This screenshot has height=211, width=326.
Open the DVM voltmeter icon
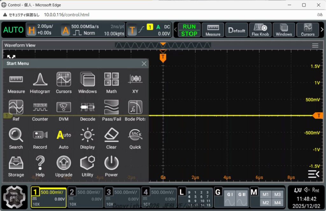point(64,110)
